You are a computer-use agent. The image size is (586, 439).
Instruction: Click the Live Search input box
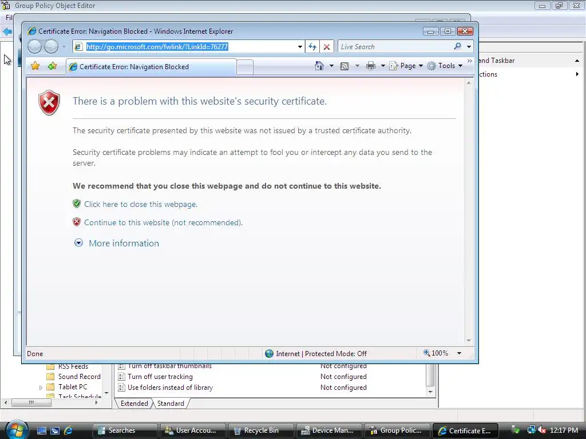click(394, 47)
